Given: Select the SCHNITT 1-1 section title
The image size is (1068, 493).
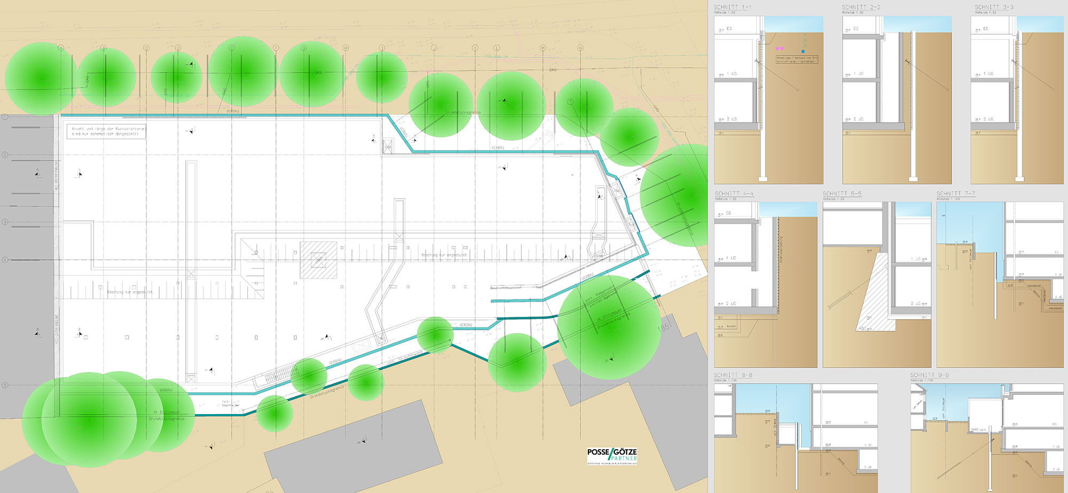Looking at the screenshot, I should [x=732, y=7].
